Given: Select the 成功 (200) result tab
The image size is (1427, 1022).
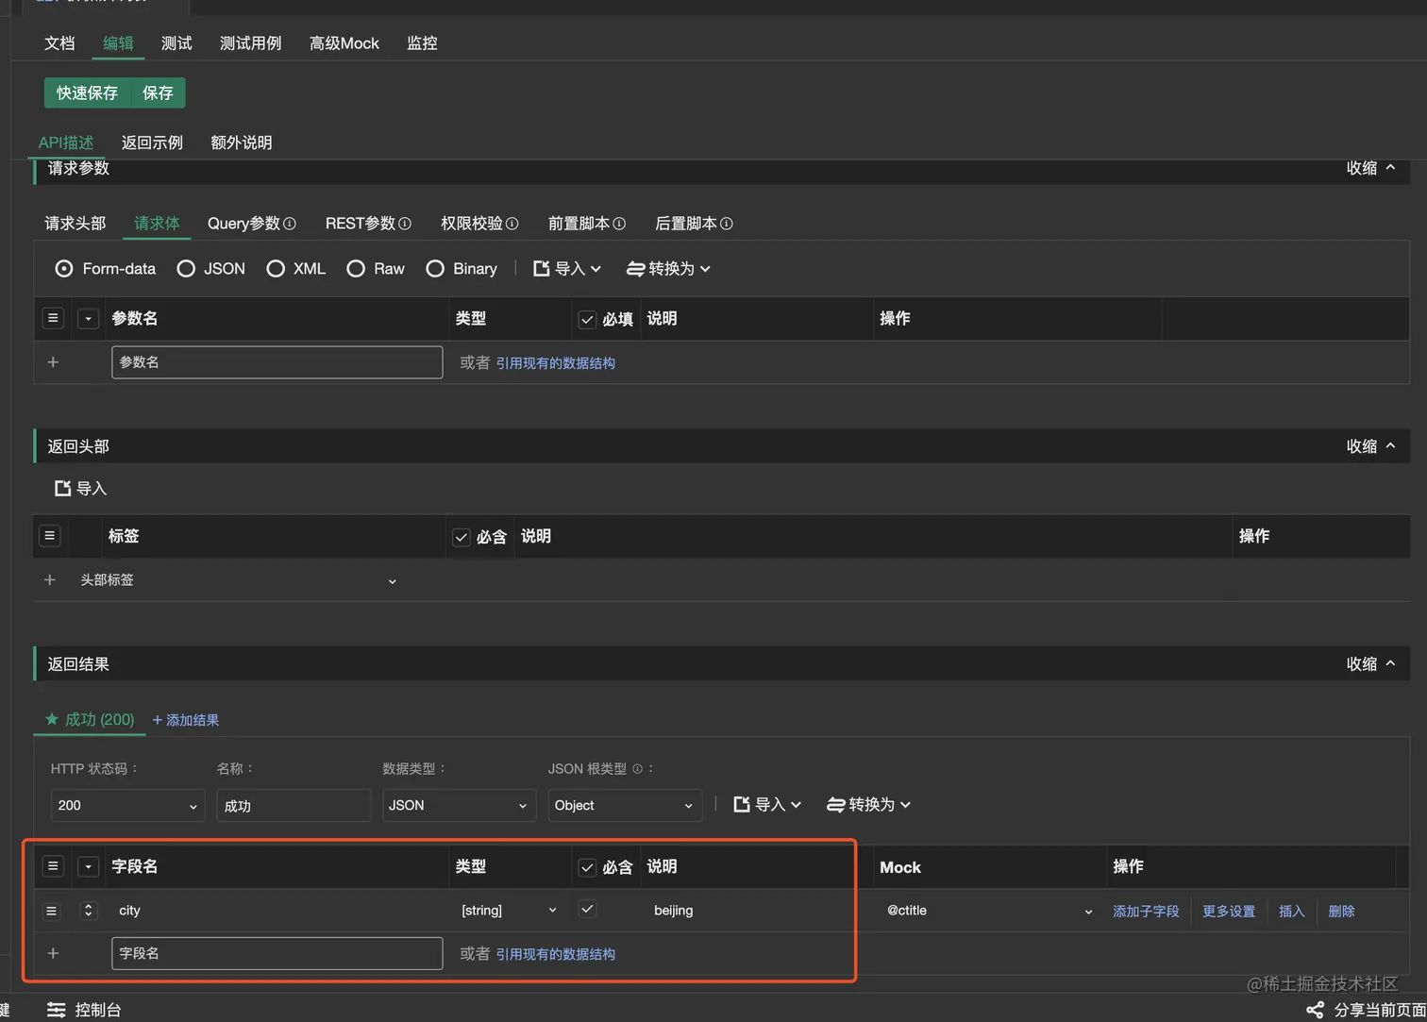Looking at the screenshot, I should pyautogui.click(x=90, y=719).
